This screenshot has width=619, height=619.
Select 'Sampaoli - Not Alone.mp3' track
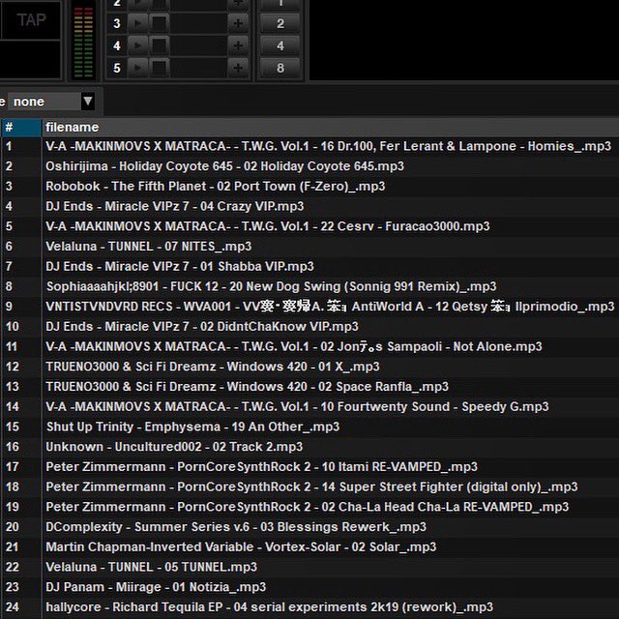click(x=309, y=347)
